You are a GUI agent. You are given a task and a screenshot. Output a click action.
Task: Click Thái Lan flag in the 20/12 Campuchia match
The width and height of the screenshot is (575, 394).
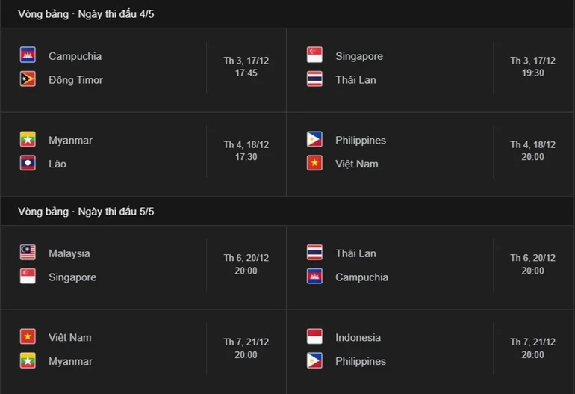(x=314, y=253)
